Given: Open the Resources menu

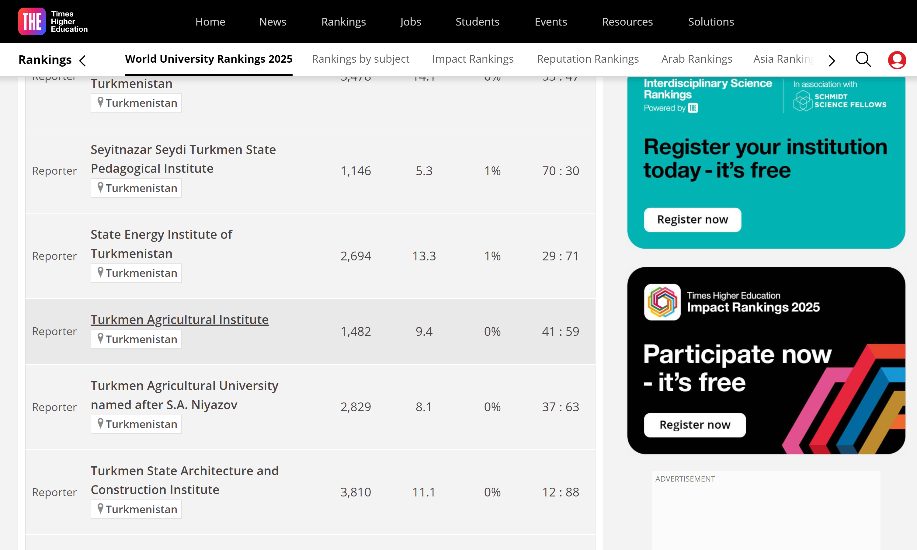Looking at the screenshot, I should point(627,22).
